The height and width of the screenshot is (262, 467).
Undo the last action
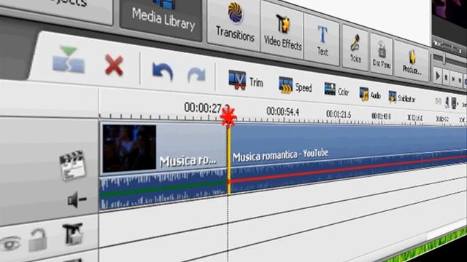pyautogui.click(x=162, y=71)
